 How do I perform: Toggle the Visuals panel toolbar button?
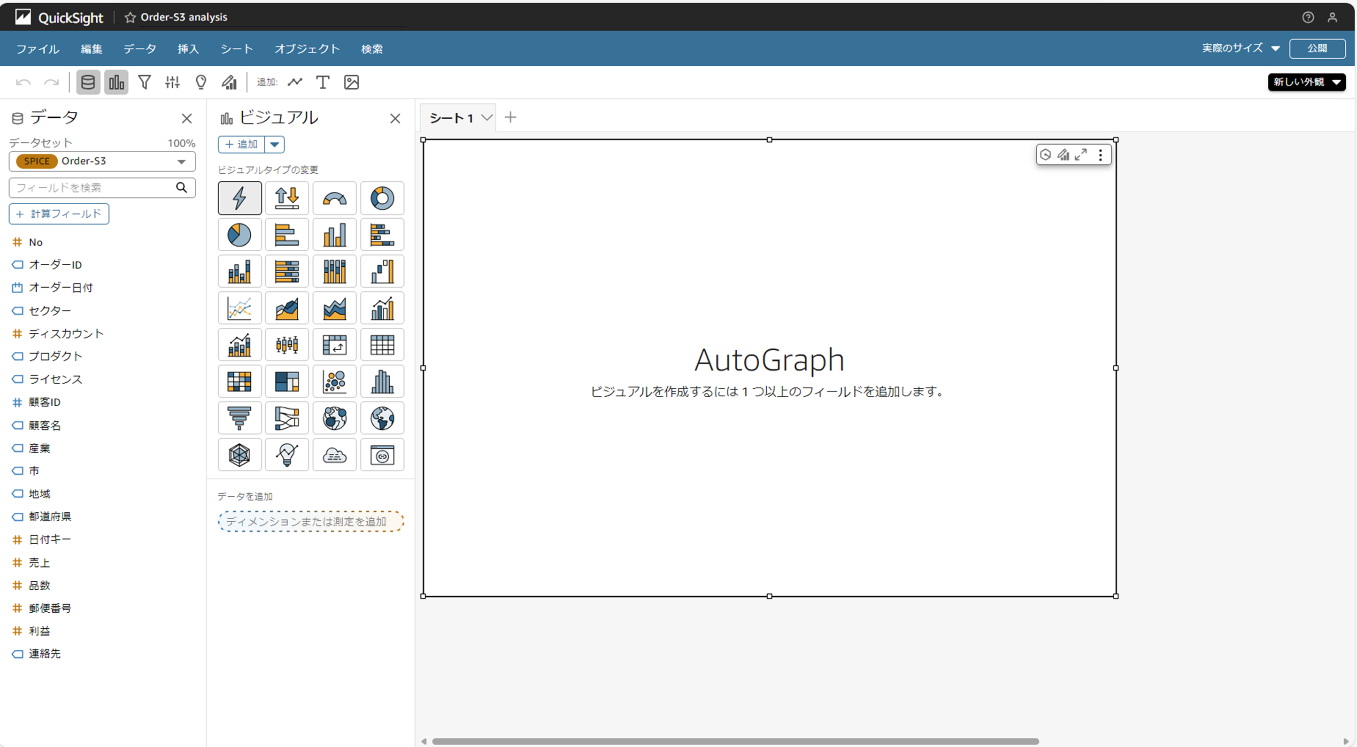pos(116,82)
